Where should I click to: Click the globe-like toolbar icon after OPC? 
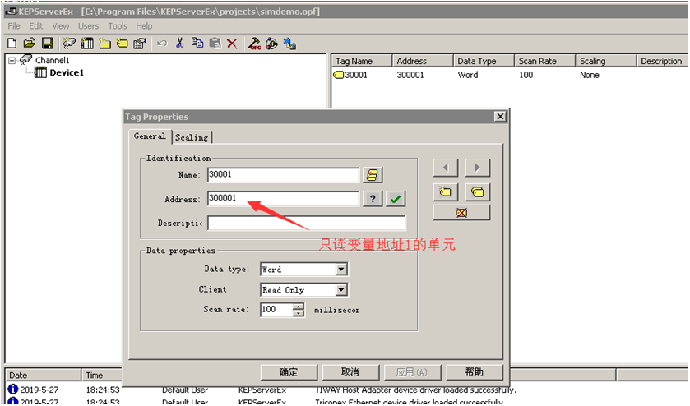(272, 43)
